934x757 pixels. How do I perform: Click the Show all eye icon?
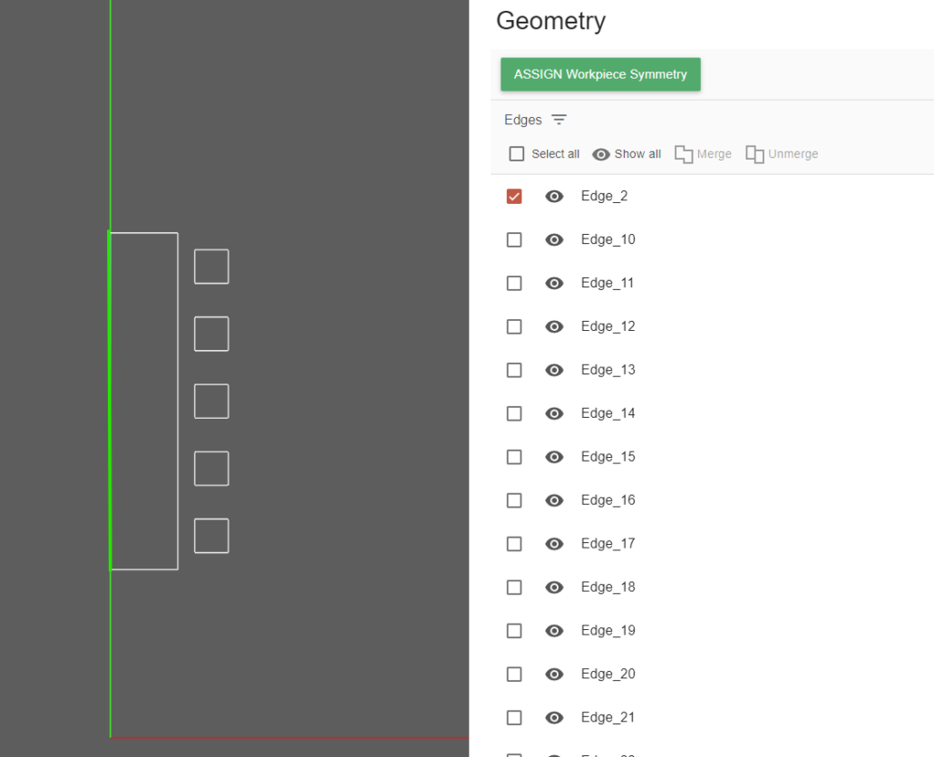pos(600,154)
